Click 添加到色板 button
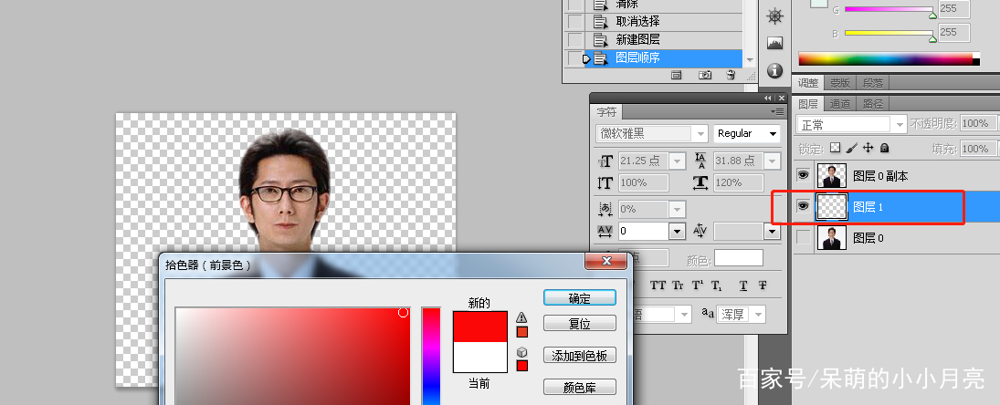 580,356
